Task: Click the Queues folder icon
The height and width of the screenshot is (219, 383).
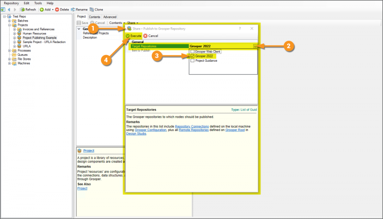Action: click(x=14, y=55)
